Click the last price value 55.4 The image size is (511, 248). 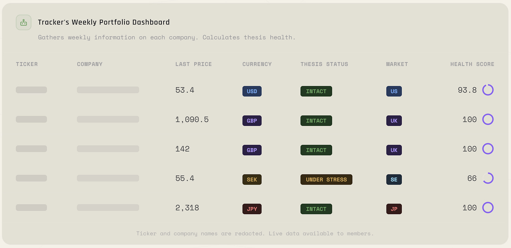point(185,179)
